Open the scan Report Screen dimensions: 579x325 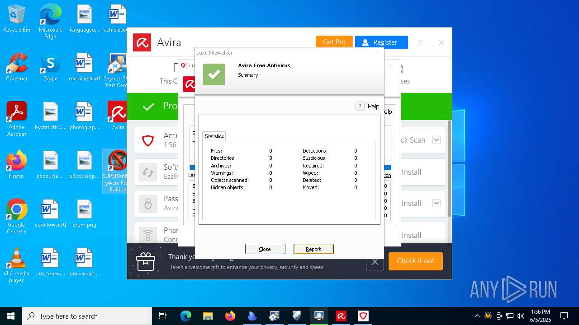click(313, 249)
